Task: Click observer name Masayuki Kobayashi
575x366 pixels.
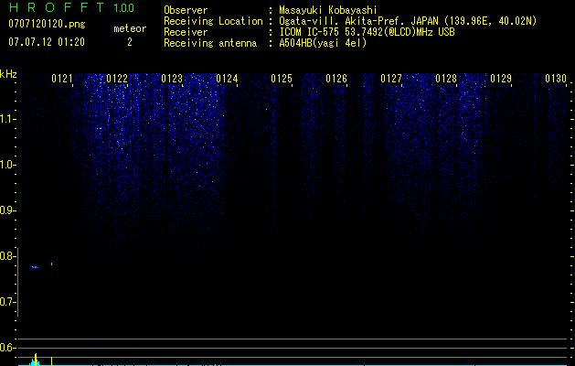Action: (x=328, y=10)
